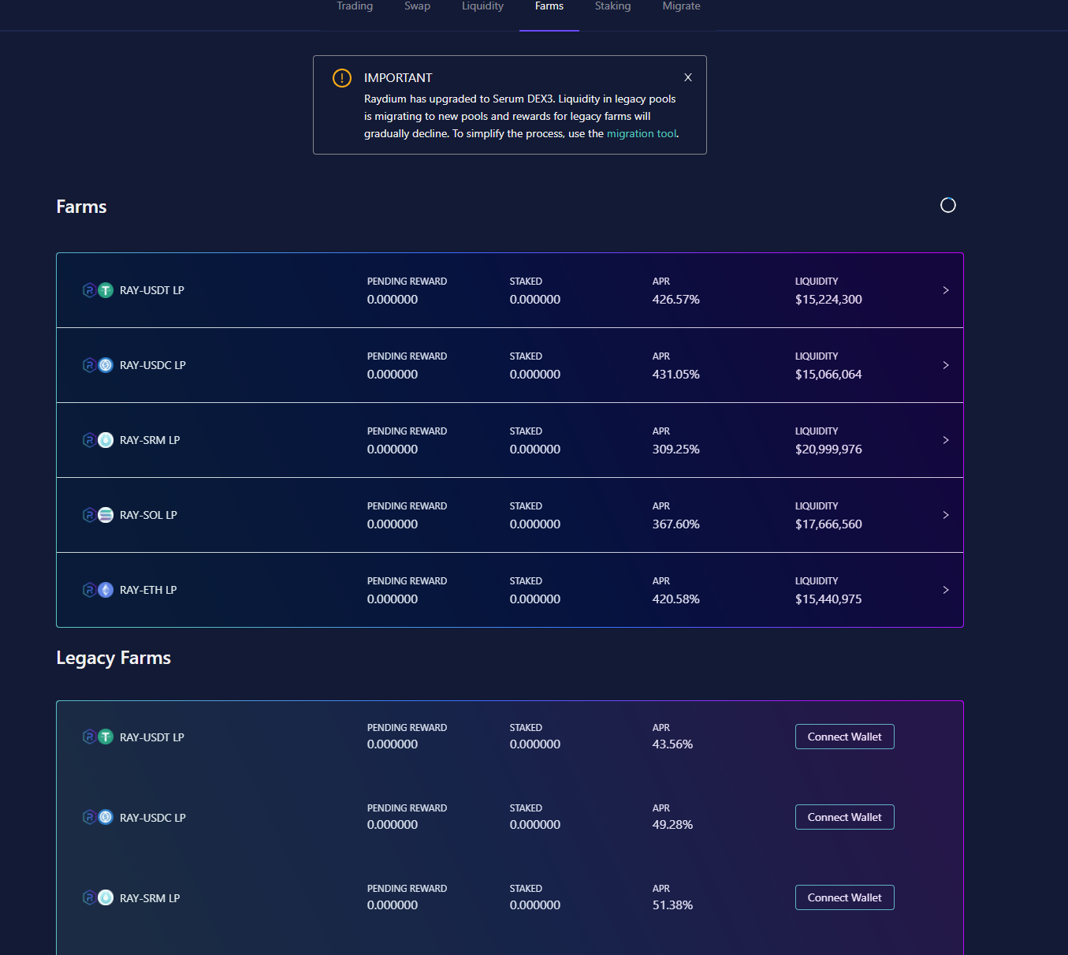Click the RAY-SRM LP token pair icon in Farms
1068x955 pixels.
(98, 440)
